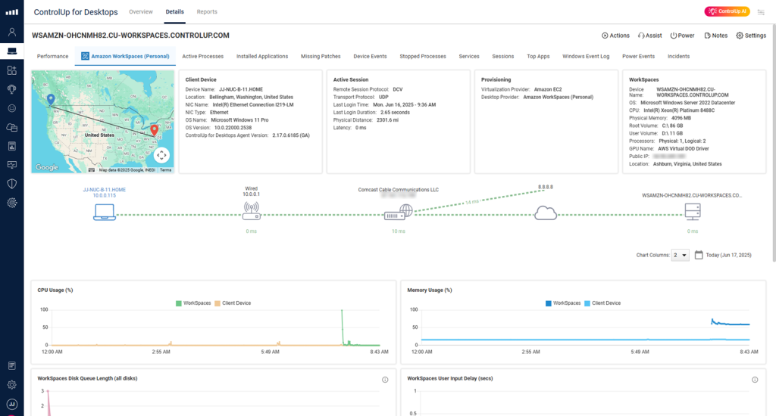Click the dotted gear automation icon in sidebar
776x416 pixels.
12,203
